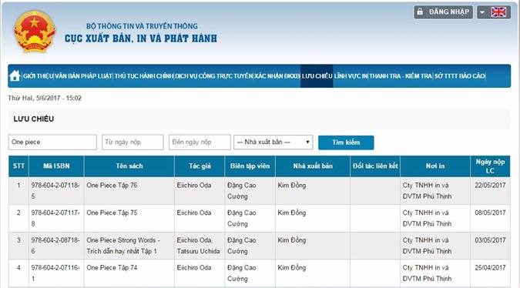
Task: Open the LĨNH VỰC IN menu
Action: pos(351,76)
